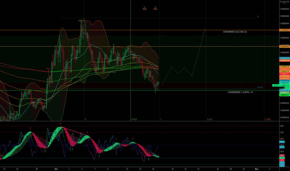
Task: Click the blue 0.618 retracement level label
Action: 260,87
